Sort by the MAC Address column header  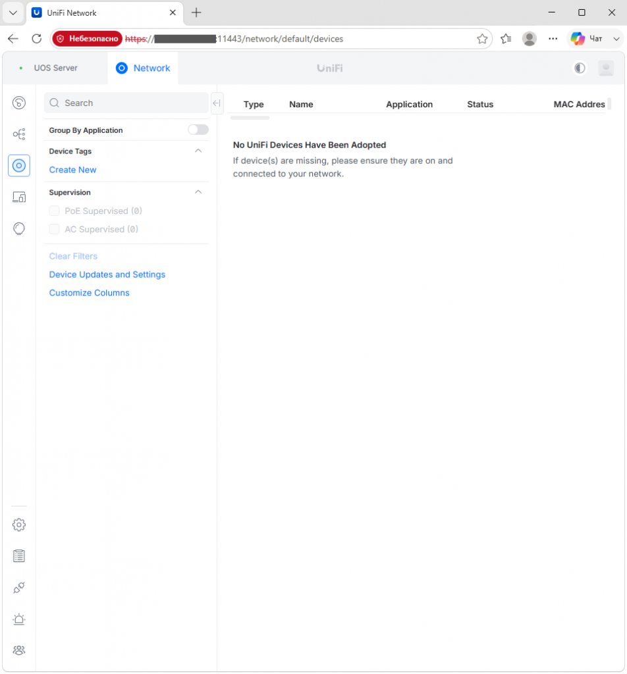point(579,104)
